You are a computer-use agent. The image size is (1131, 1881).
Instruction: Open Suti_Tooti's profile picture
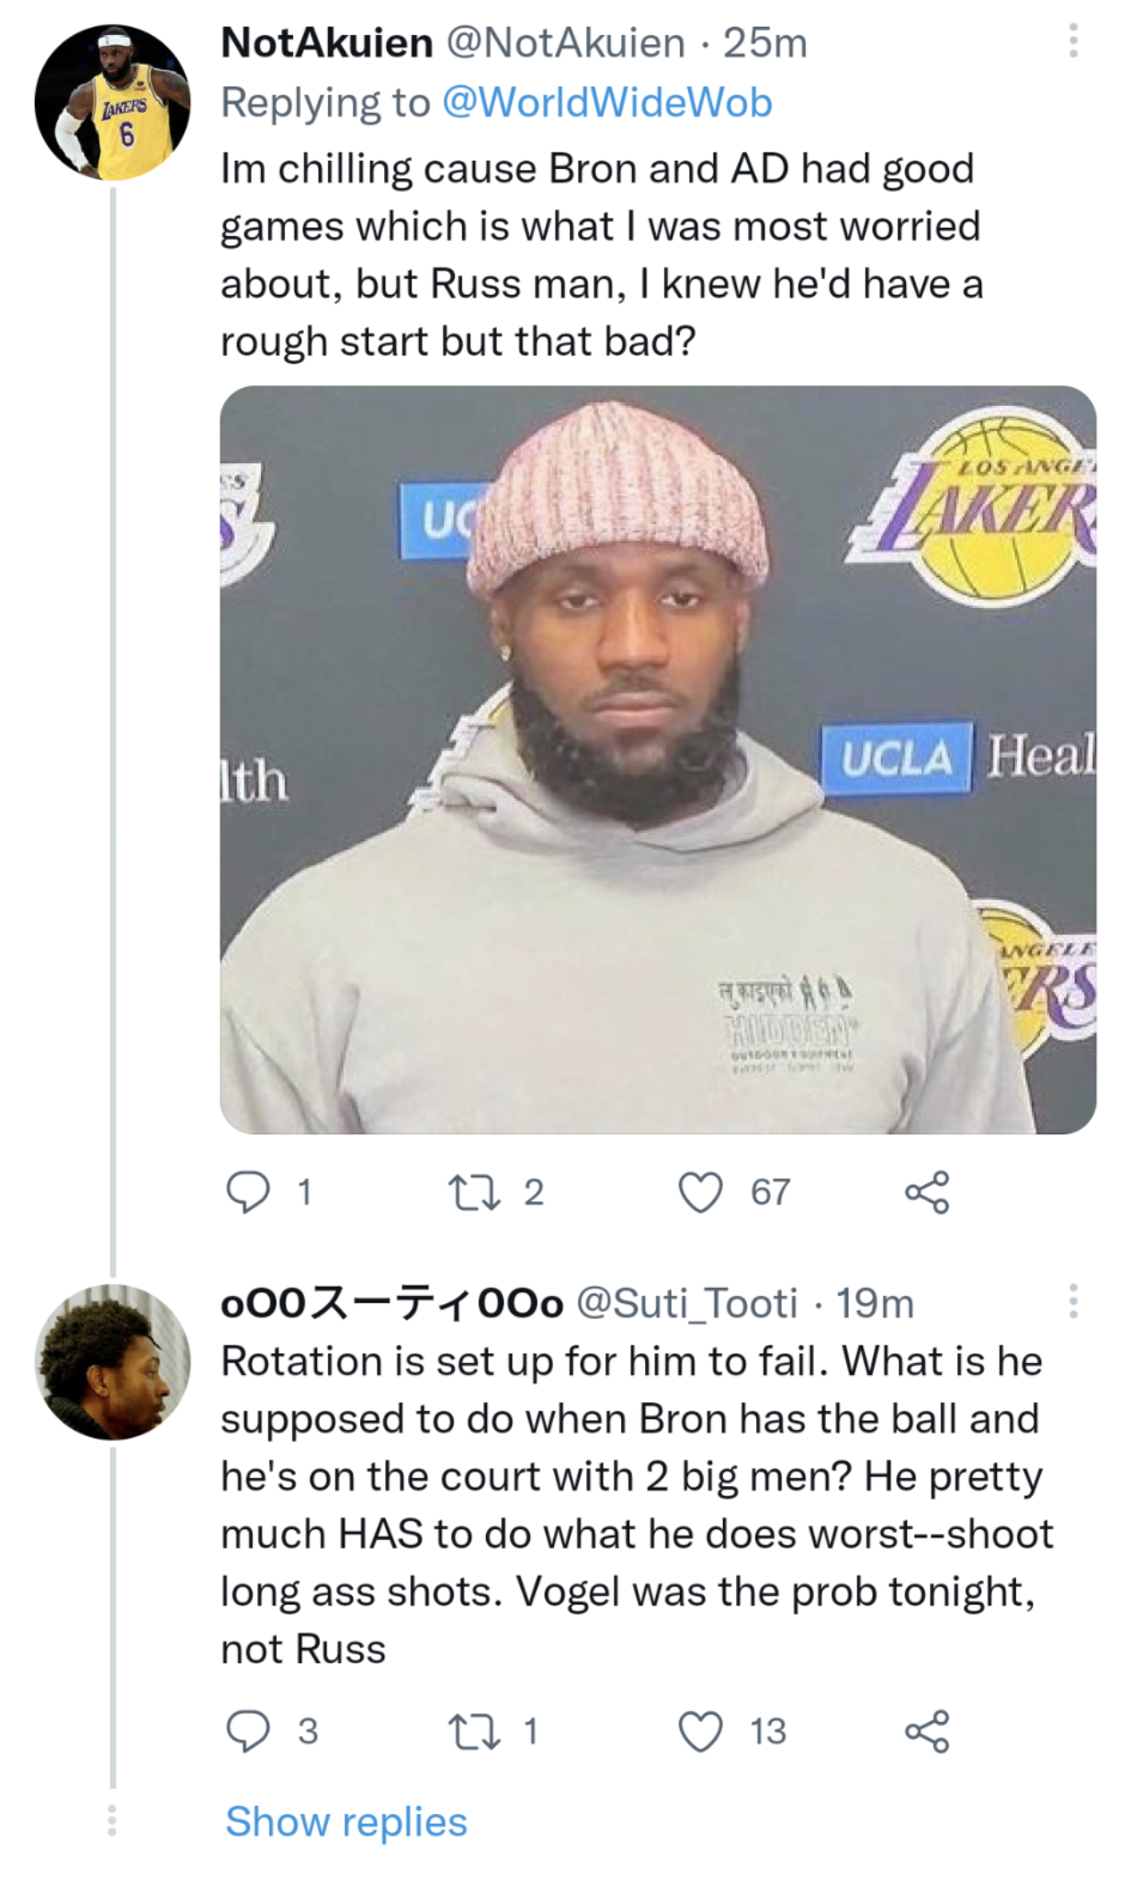point(110,1369)
